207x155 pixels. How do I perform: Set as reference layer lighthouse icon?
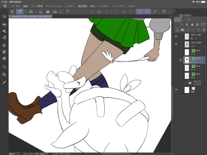pyautogui.click(x=187, y=24)
